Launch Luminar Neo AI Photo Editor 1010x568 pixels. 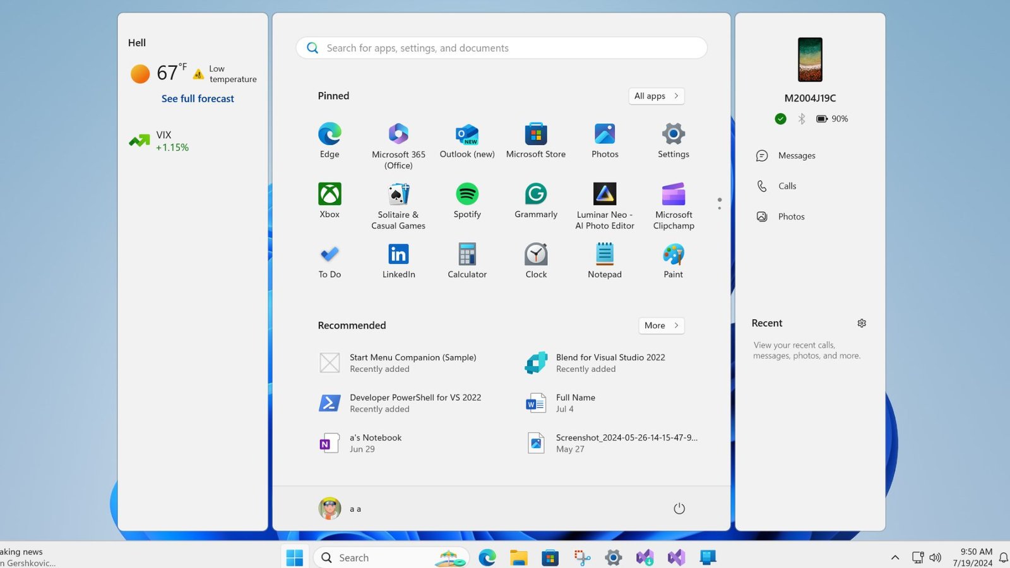point(604,194)
